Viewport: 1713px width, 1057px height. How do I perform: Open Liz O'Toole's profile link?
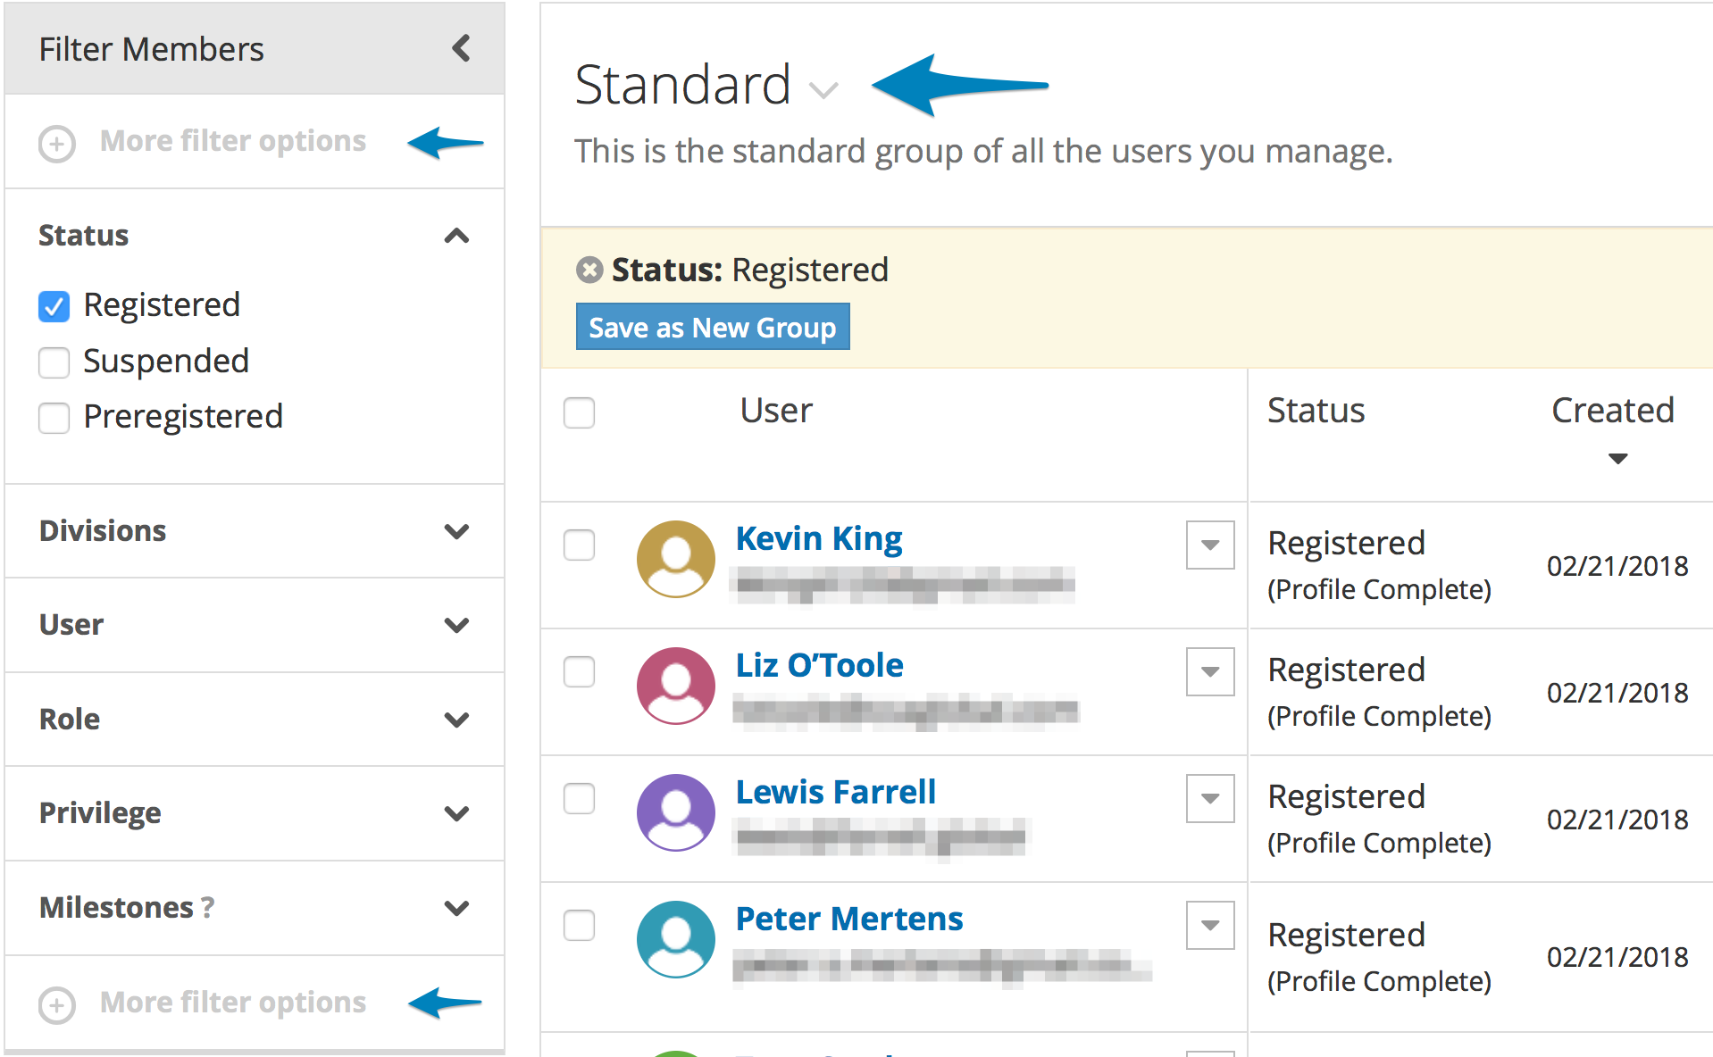(x=819, y=666)
